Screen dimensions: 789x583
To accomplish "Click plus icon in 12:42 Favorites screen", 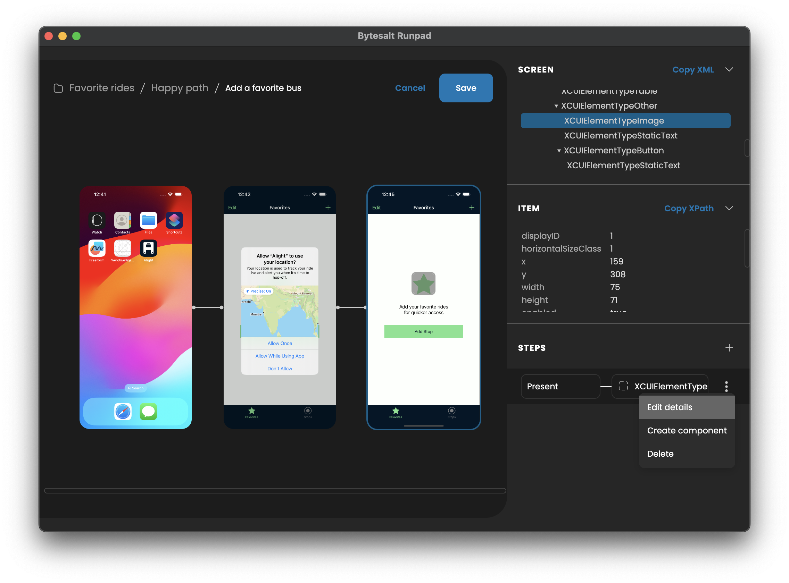I will coord(328,208).
